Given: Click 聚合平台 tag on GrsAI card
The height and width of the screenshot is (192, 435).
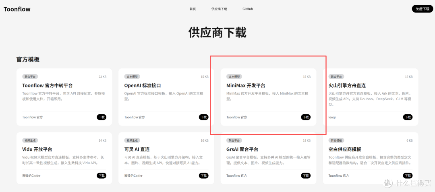Looking at the screenshot, I should coord(234,140).
